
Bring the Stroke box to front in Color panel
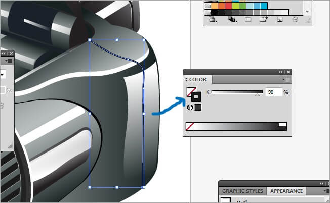197,96
